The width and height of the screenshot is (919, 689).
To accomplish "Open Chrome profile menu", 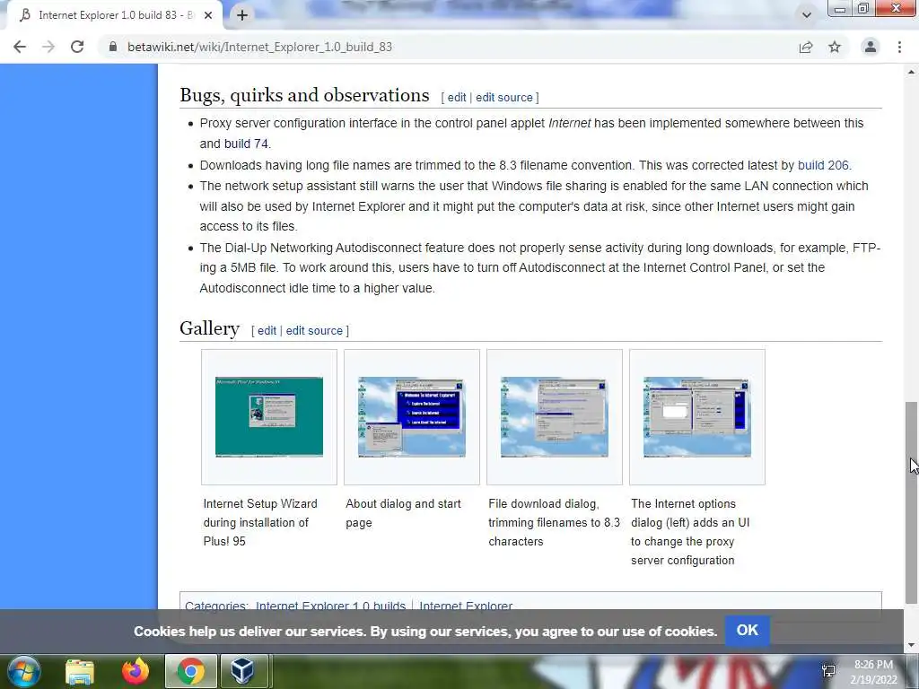I will [871, 47].
